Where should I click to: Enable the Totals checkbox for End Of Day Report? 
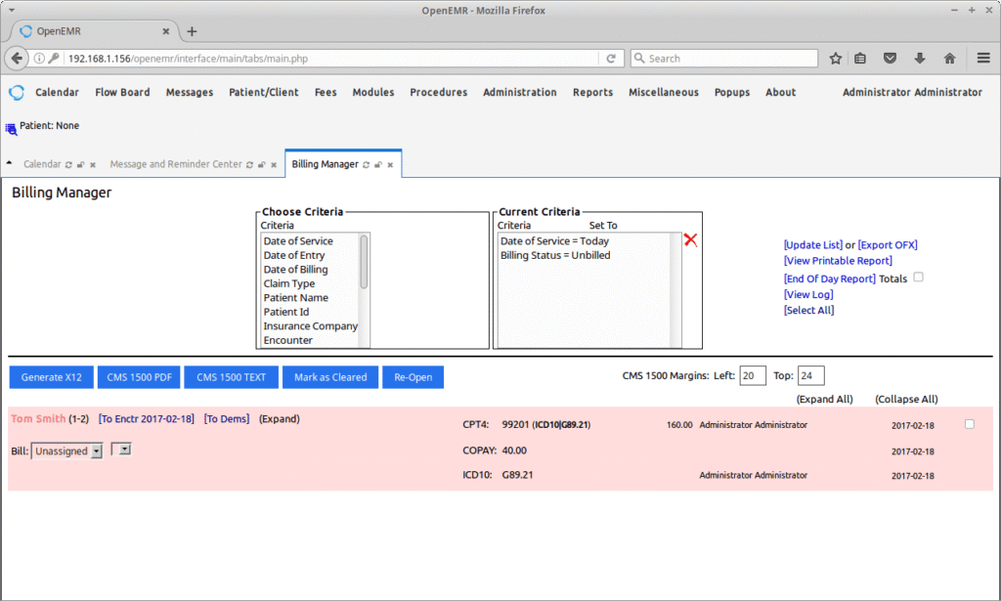coord(918,277)
